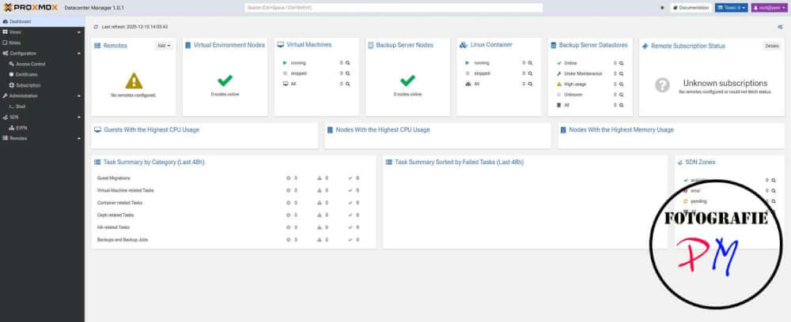Click the Backup Server Nodes green checkmark

pyautogui.click(x=407, y=80)
